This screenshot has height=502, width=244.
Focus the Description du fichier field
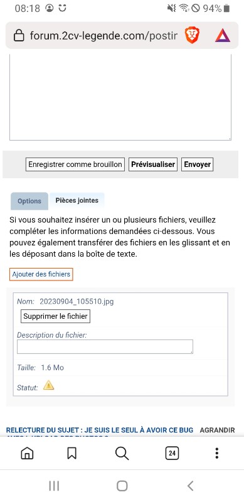[x=105, y=347]
